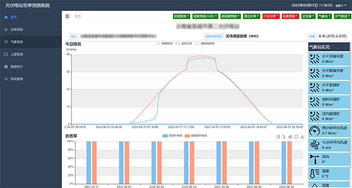Viewport: 352px width, 188px height.
Task: Toggle the 短期预测 series in chart legend
Action: 164,44
